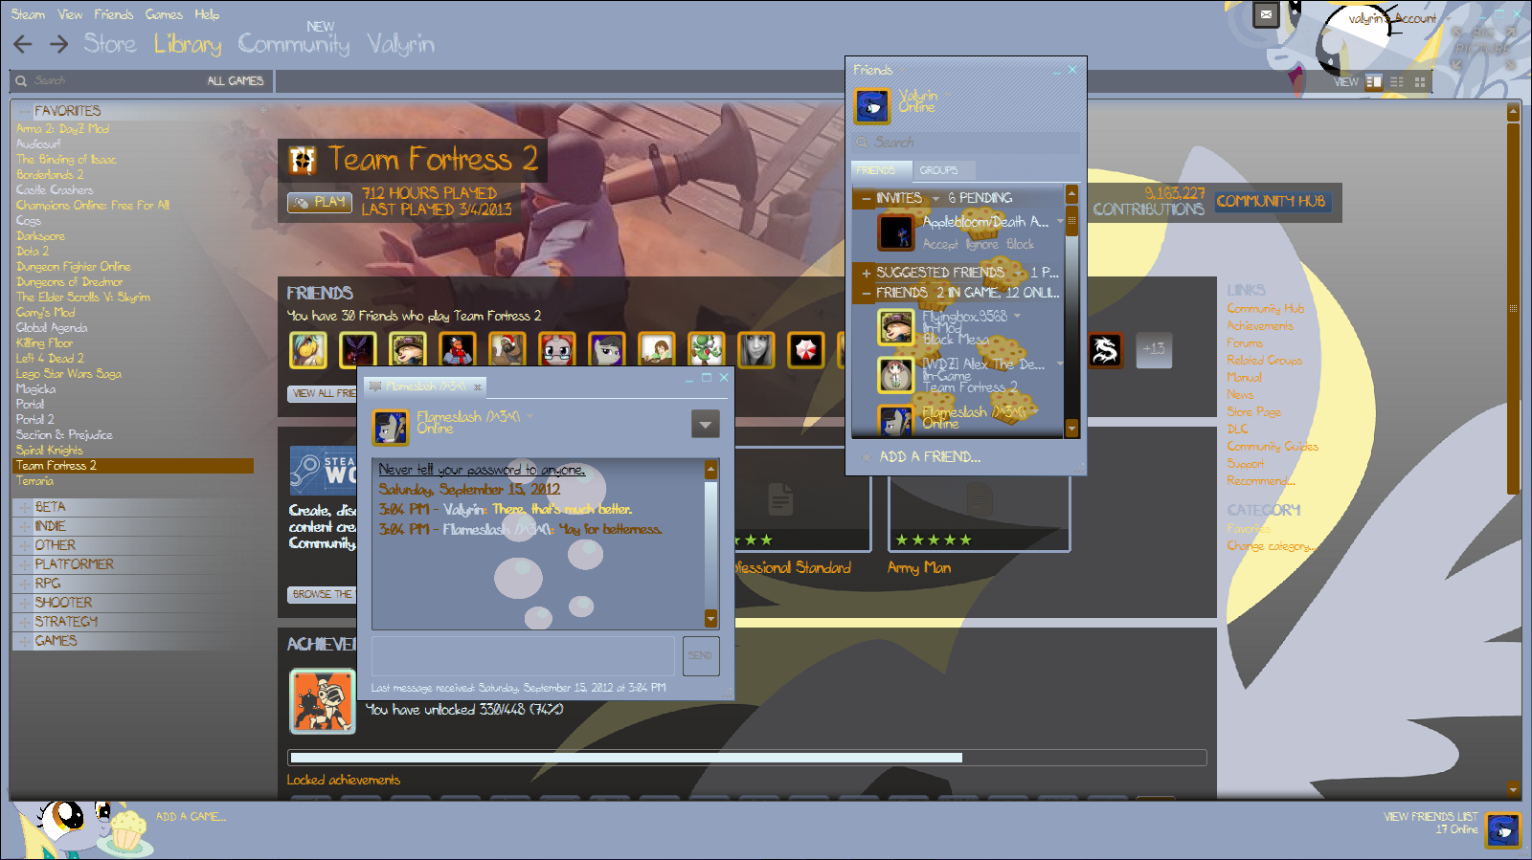
Task: Click Applebloom invite avatar in Friends
Action: coord(896,232)
